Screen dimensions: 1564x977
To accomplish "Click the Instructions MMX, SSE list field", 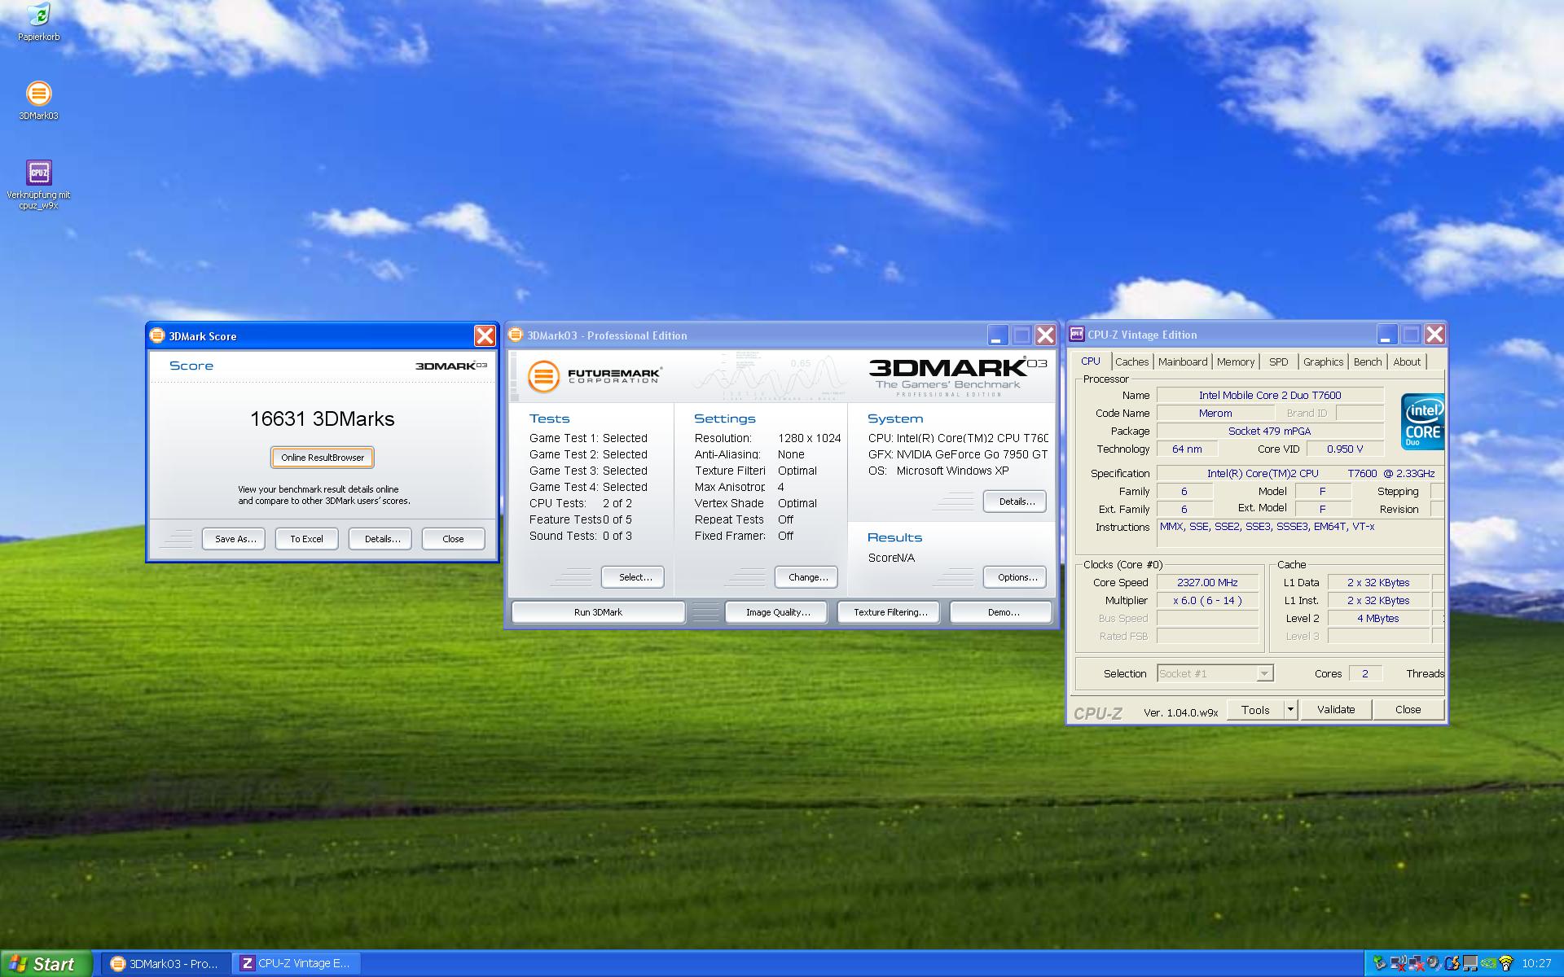I will coord(1300,534).
